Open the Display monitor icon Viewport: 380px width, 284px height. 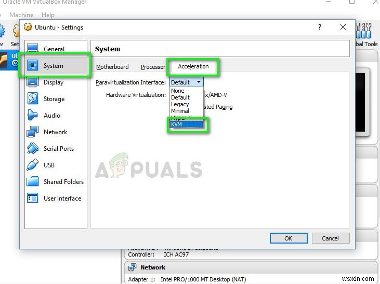[32, 82]
